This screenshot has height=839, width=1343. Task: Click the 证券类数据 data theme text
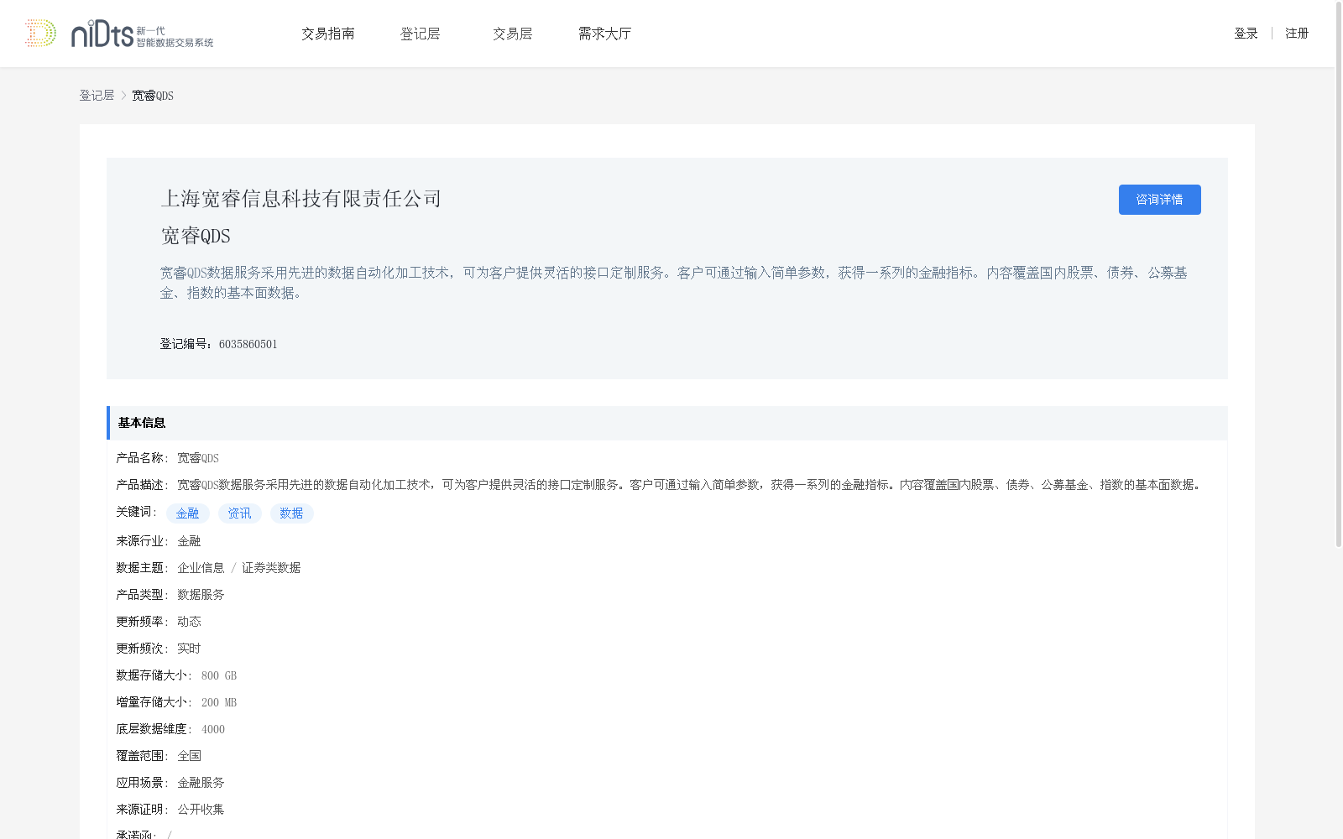pyautogui.click(x=271, y=568)
